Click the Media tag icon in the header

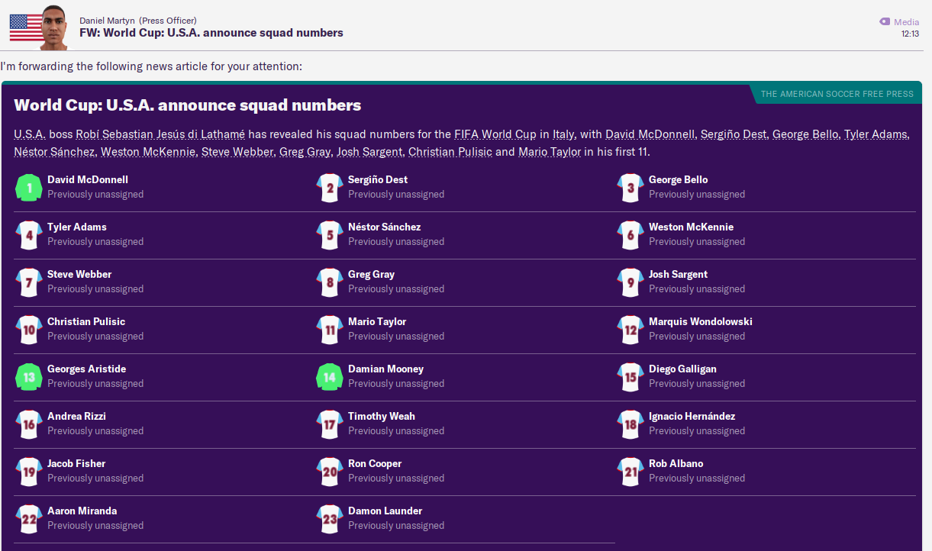point(885,22)
